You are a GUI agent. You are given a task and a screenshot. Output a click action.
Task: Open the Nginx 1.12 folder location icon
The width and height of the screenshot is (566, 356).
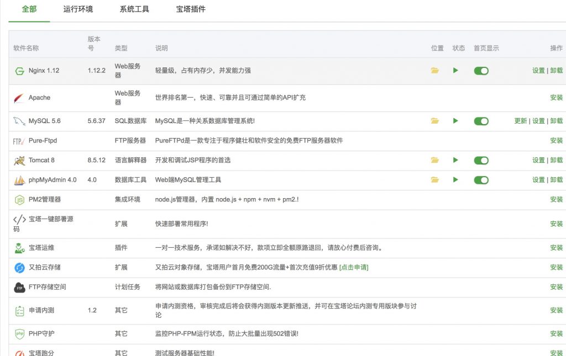[435, 71]
